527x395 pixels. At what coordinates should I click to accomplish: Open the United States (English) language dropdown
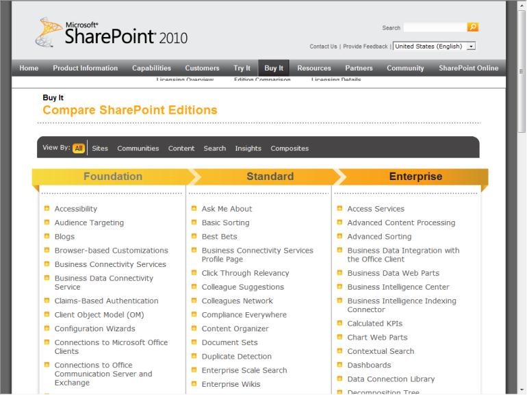click(x=434, y=46)
